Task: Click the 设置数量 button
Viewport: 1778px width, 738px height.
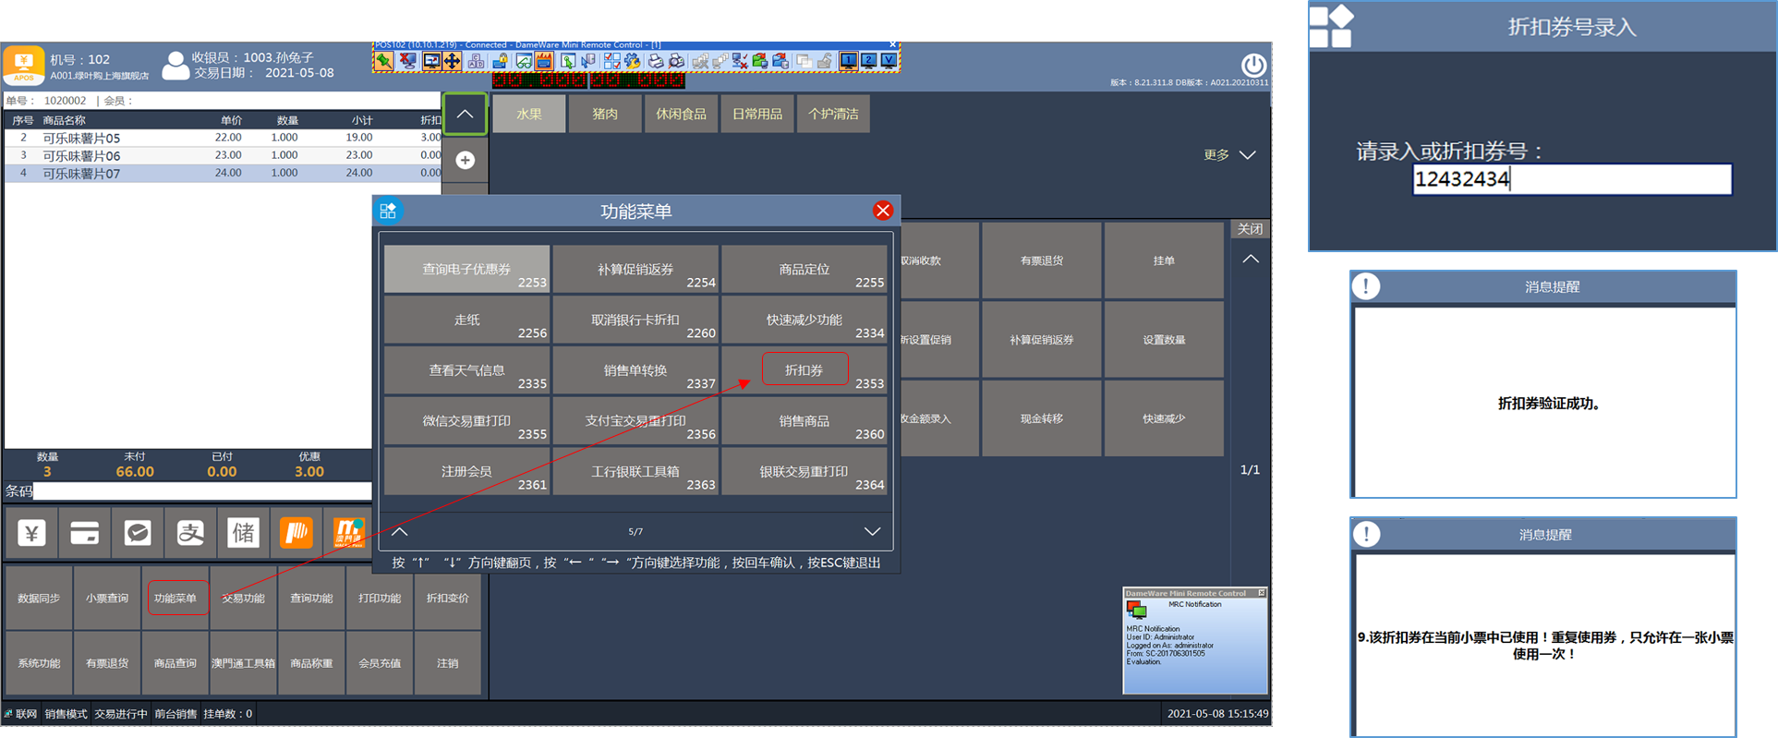Action: [1164, 340]
